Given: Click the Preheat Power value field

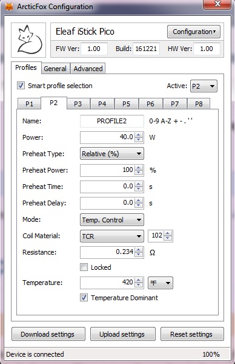Looking at the screenshot, I should coord(107,170).
